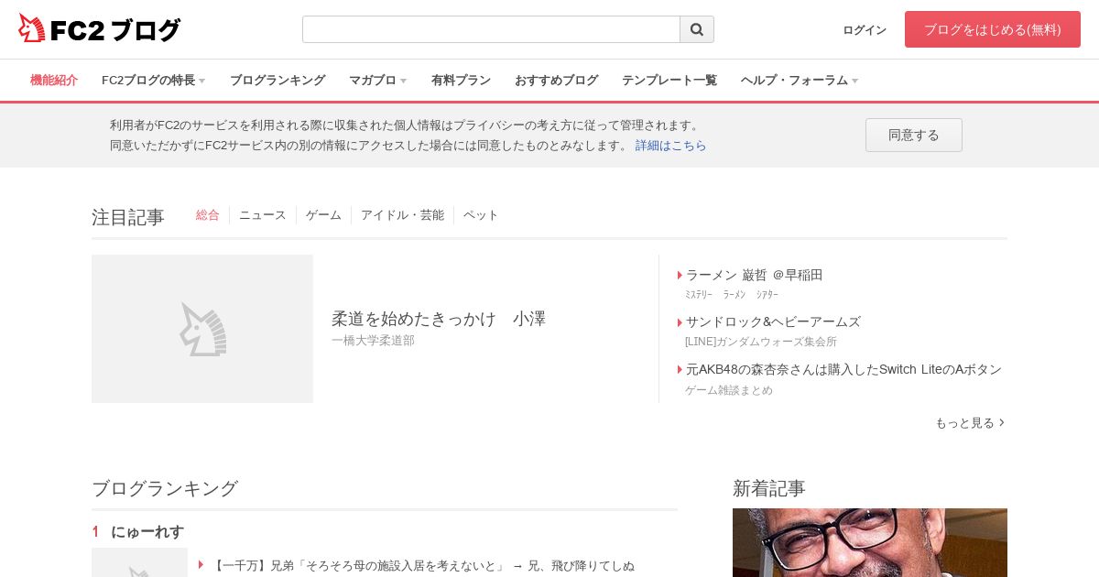Click blog name 一橋大学柔道部
The image size is (1099, 577).
tap(373, 341)
